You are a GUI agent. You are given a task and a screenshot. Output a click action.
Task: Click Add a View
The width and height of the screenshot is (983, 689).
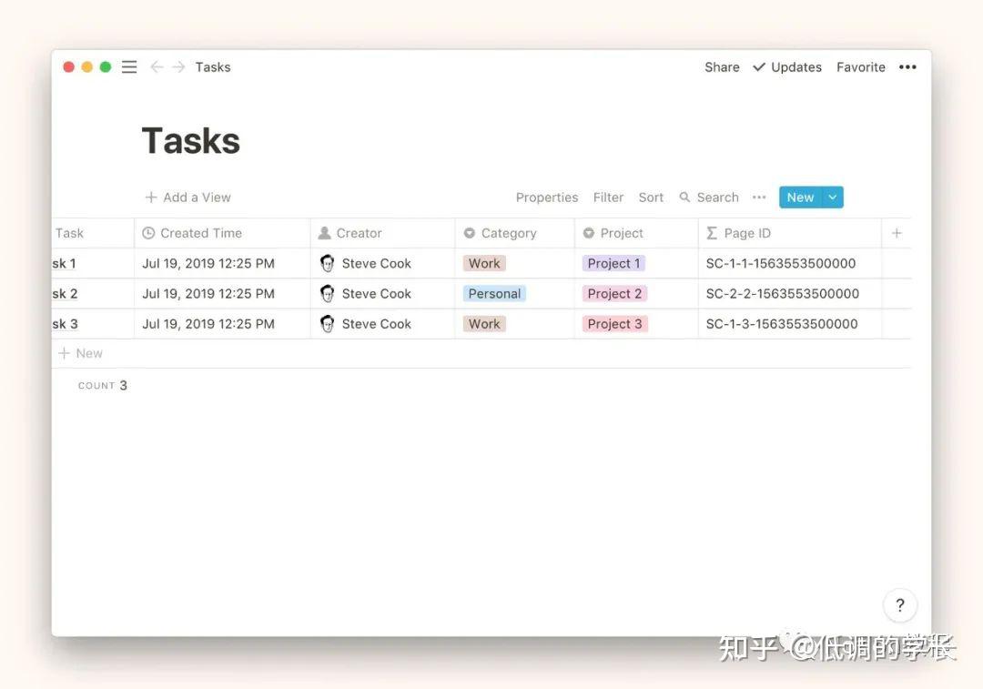click(x=188, y=198)
